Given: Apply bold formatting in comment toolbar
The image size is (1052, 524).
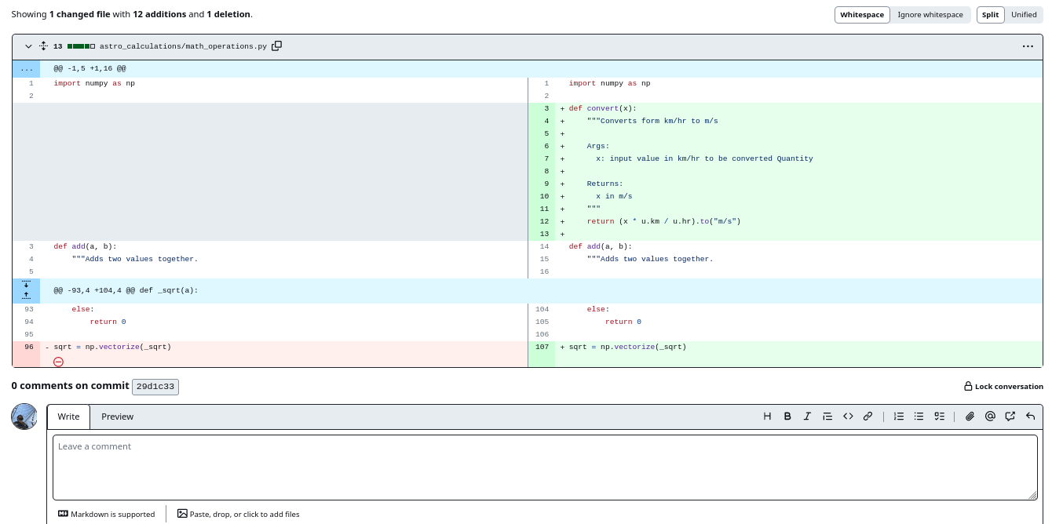Looking at the screenshot, I should [787, 417].
